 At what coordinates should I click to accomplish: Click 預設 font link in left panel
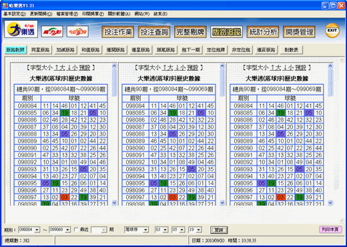pos(85,67)
